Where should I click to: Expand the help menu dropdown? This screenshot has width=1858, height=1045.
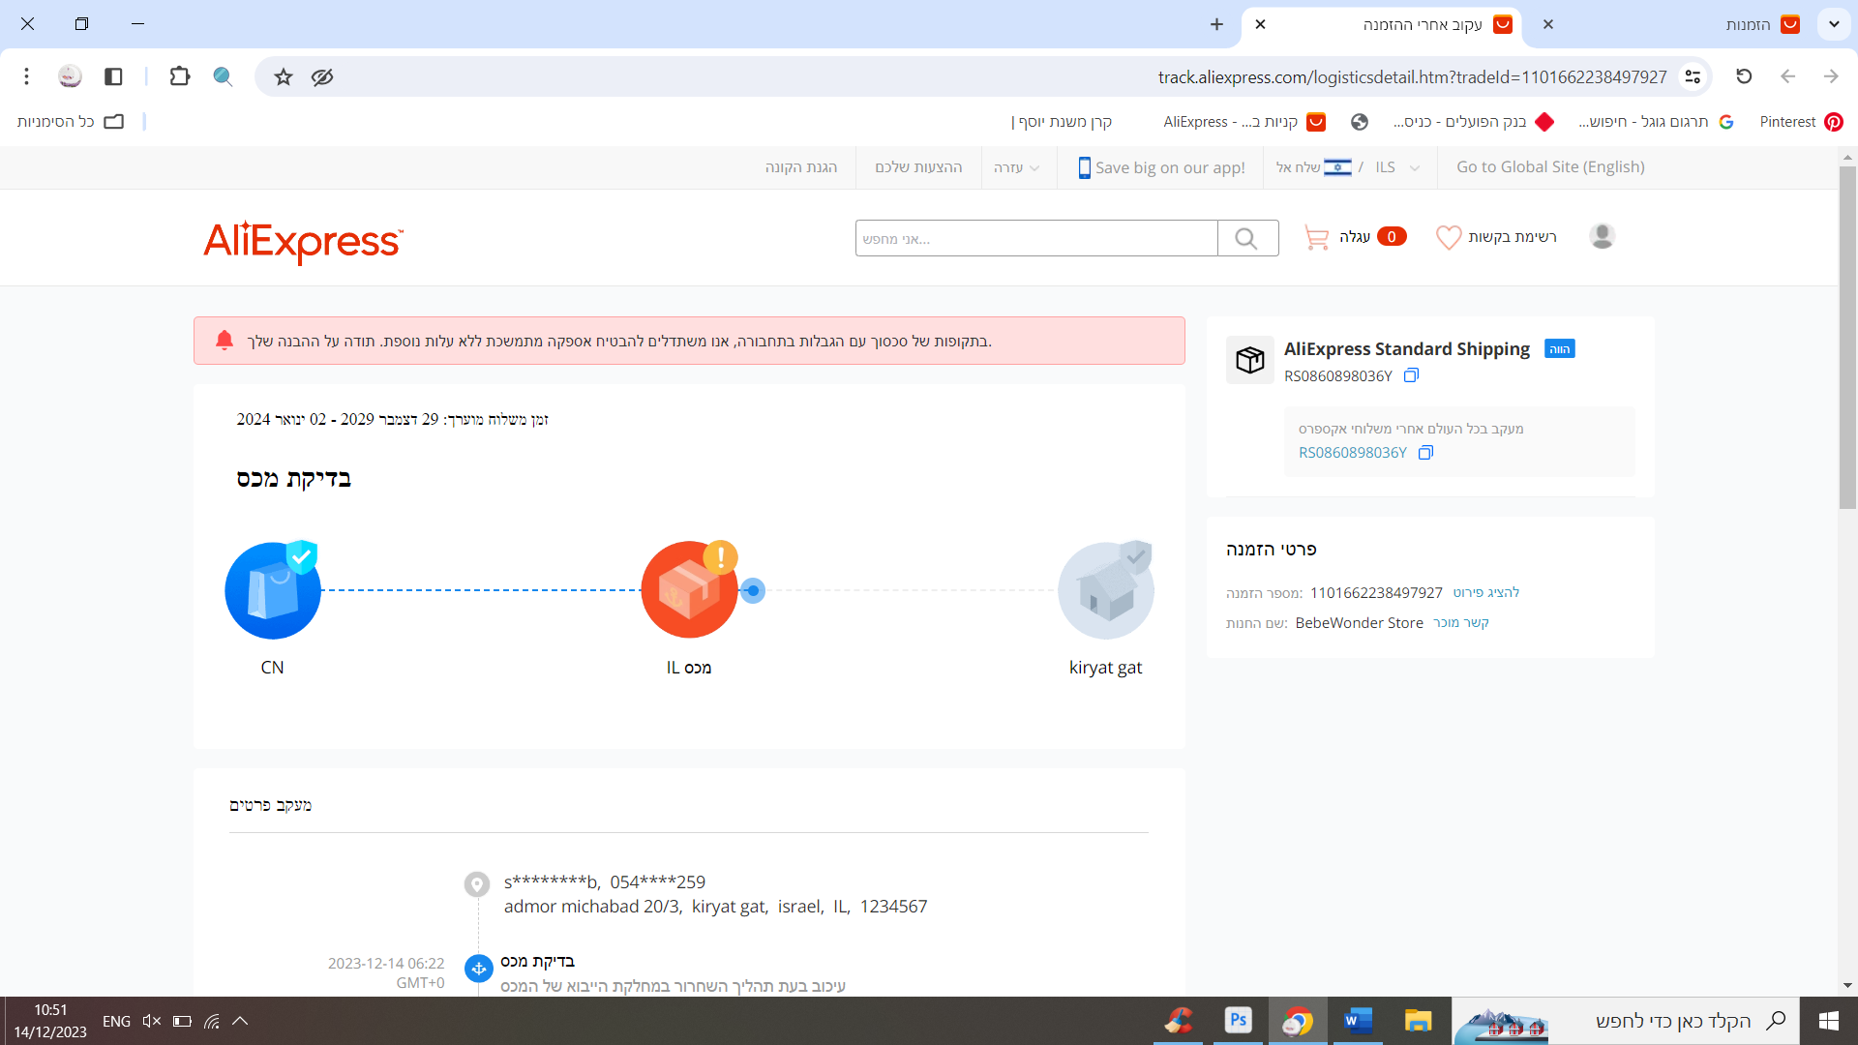click(x=1016, y=167)
